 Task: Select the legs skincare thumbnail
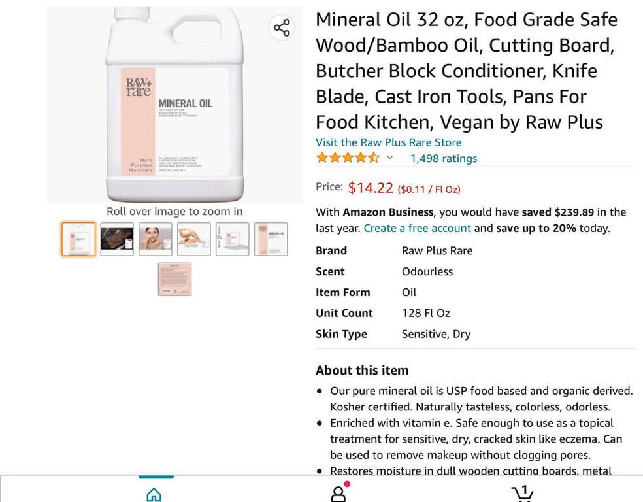[194, 239]
